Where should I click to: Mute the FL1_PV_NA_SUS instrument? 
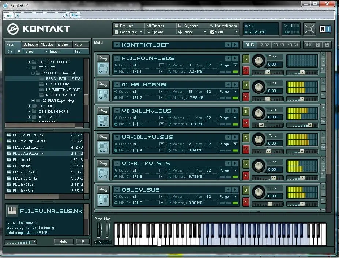coord(246,70)
